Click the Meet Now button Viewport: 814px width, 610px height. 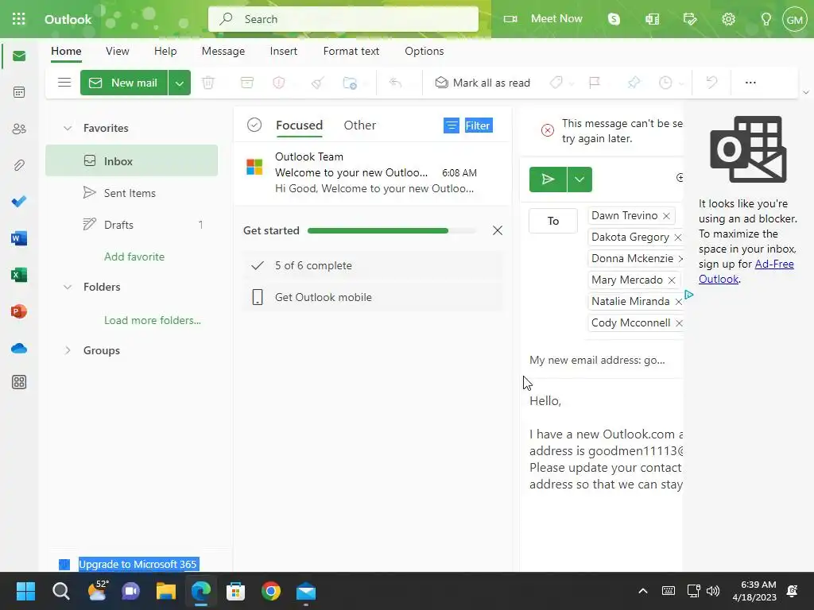[544, 19]
